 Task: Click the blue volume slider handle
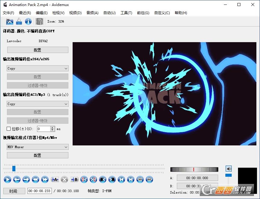click(x=228, y=175)
